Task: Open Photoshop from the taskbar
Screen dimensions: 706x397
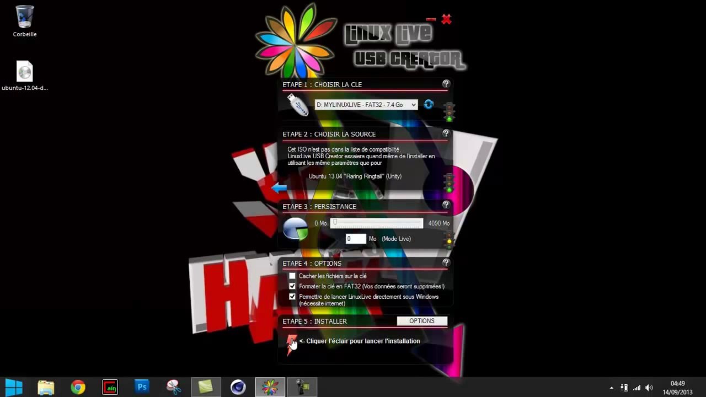Action: point(142,387)
